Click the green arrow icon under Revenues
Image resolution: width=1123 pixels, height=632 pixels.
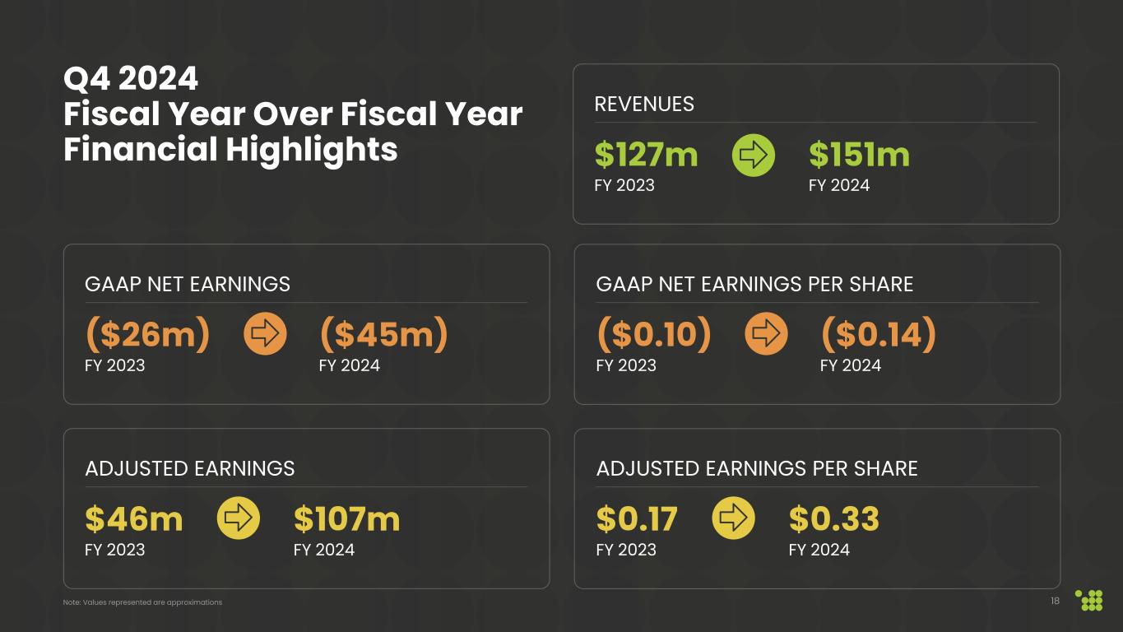[x=753, y=155]
